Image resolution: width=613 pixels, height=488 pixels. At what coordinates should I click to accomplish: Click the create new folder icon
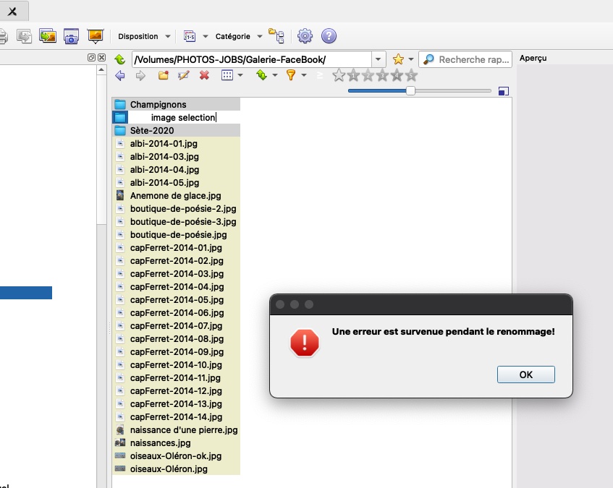pos(163,75)
